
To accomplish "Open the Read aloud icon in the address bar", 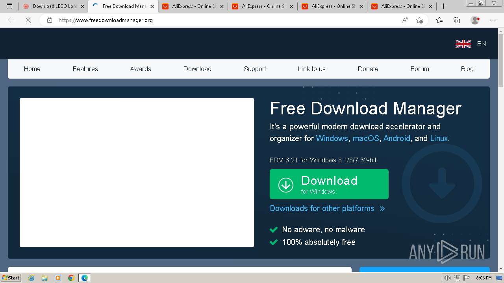I will [x=405, y=20].
